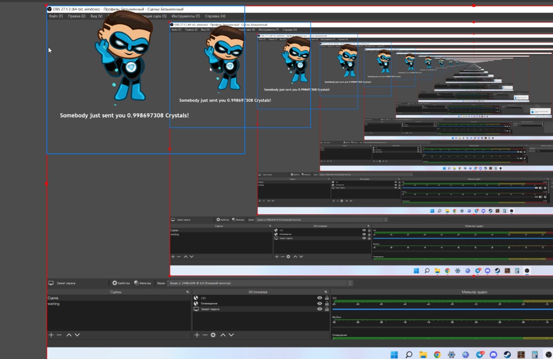Open Discord from the bottom taskbar

[493, 355]
